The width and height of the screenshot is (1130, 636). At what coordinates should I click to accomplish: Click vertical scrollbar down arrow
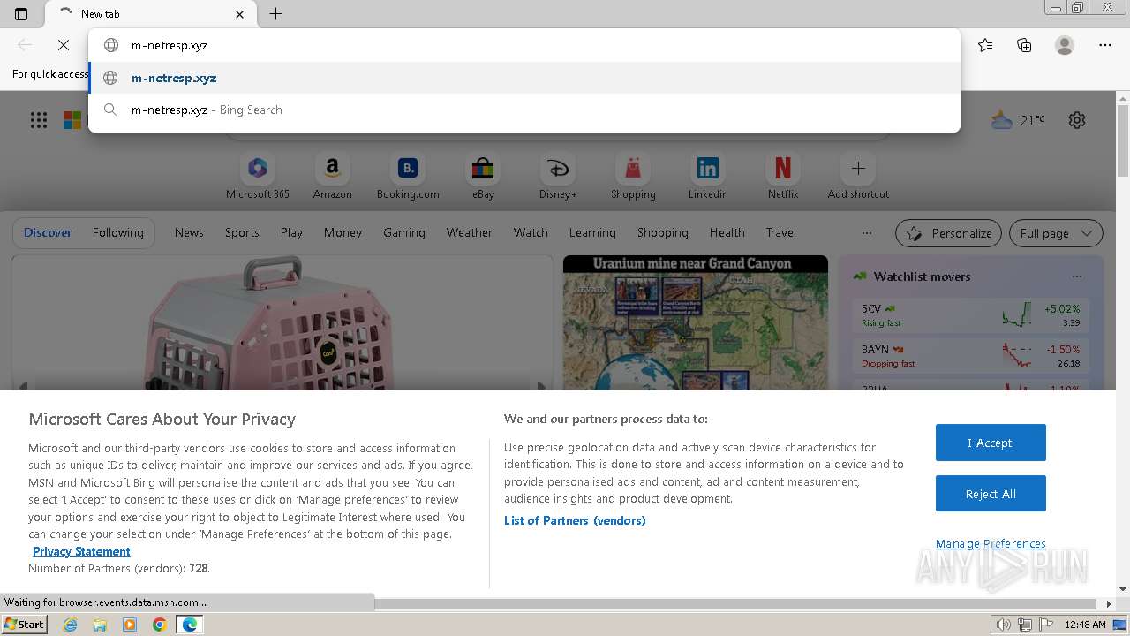click(x=1123, y=589)
